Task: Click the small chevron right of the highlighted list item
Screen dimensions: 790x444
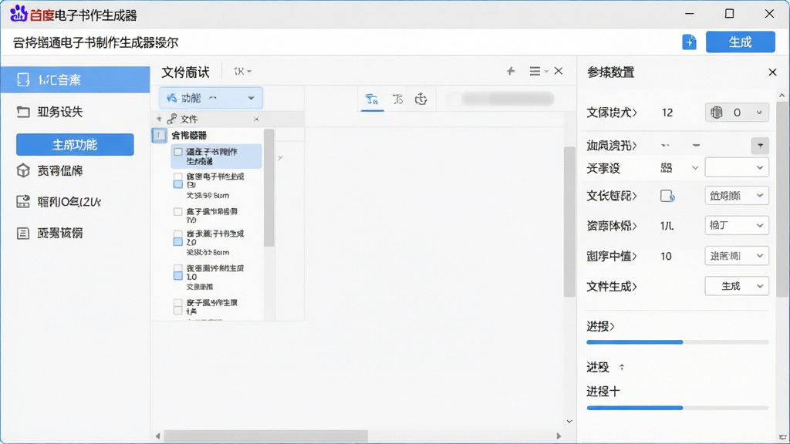Action: 280,158
